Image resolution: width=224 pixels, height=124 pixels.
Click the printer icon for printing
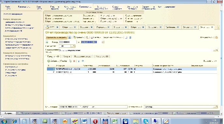92,38
